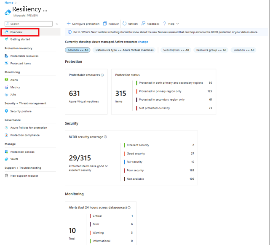Screen dimensions: 270x245
Task: Click Configure protection button label
Action: 86,24
